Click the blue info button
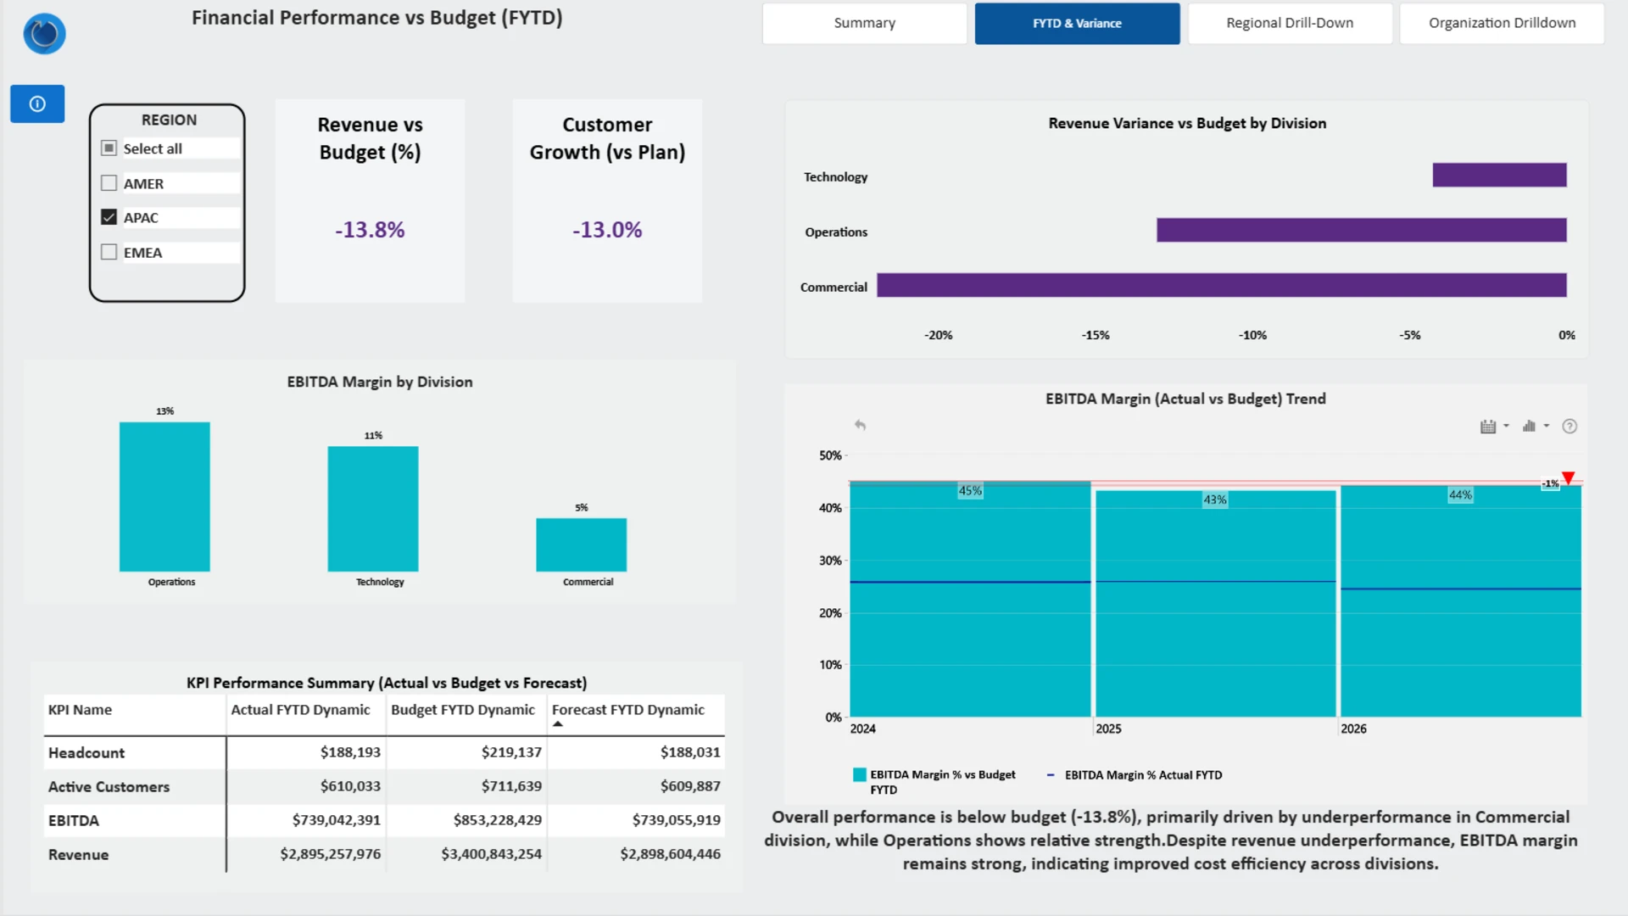The width and height of the screenshot is (1628, 916). 37,103
